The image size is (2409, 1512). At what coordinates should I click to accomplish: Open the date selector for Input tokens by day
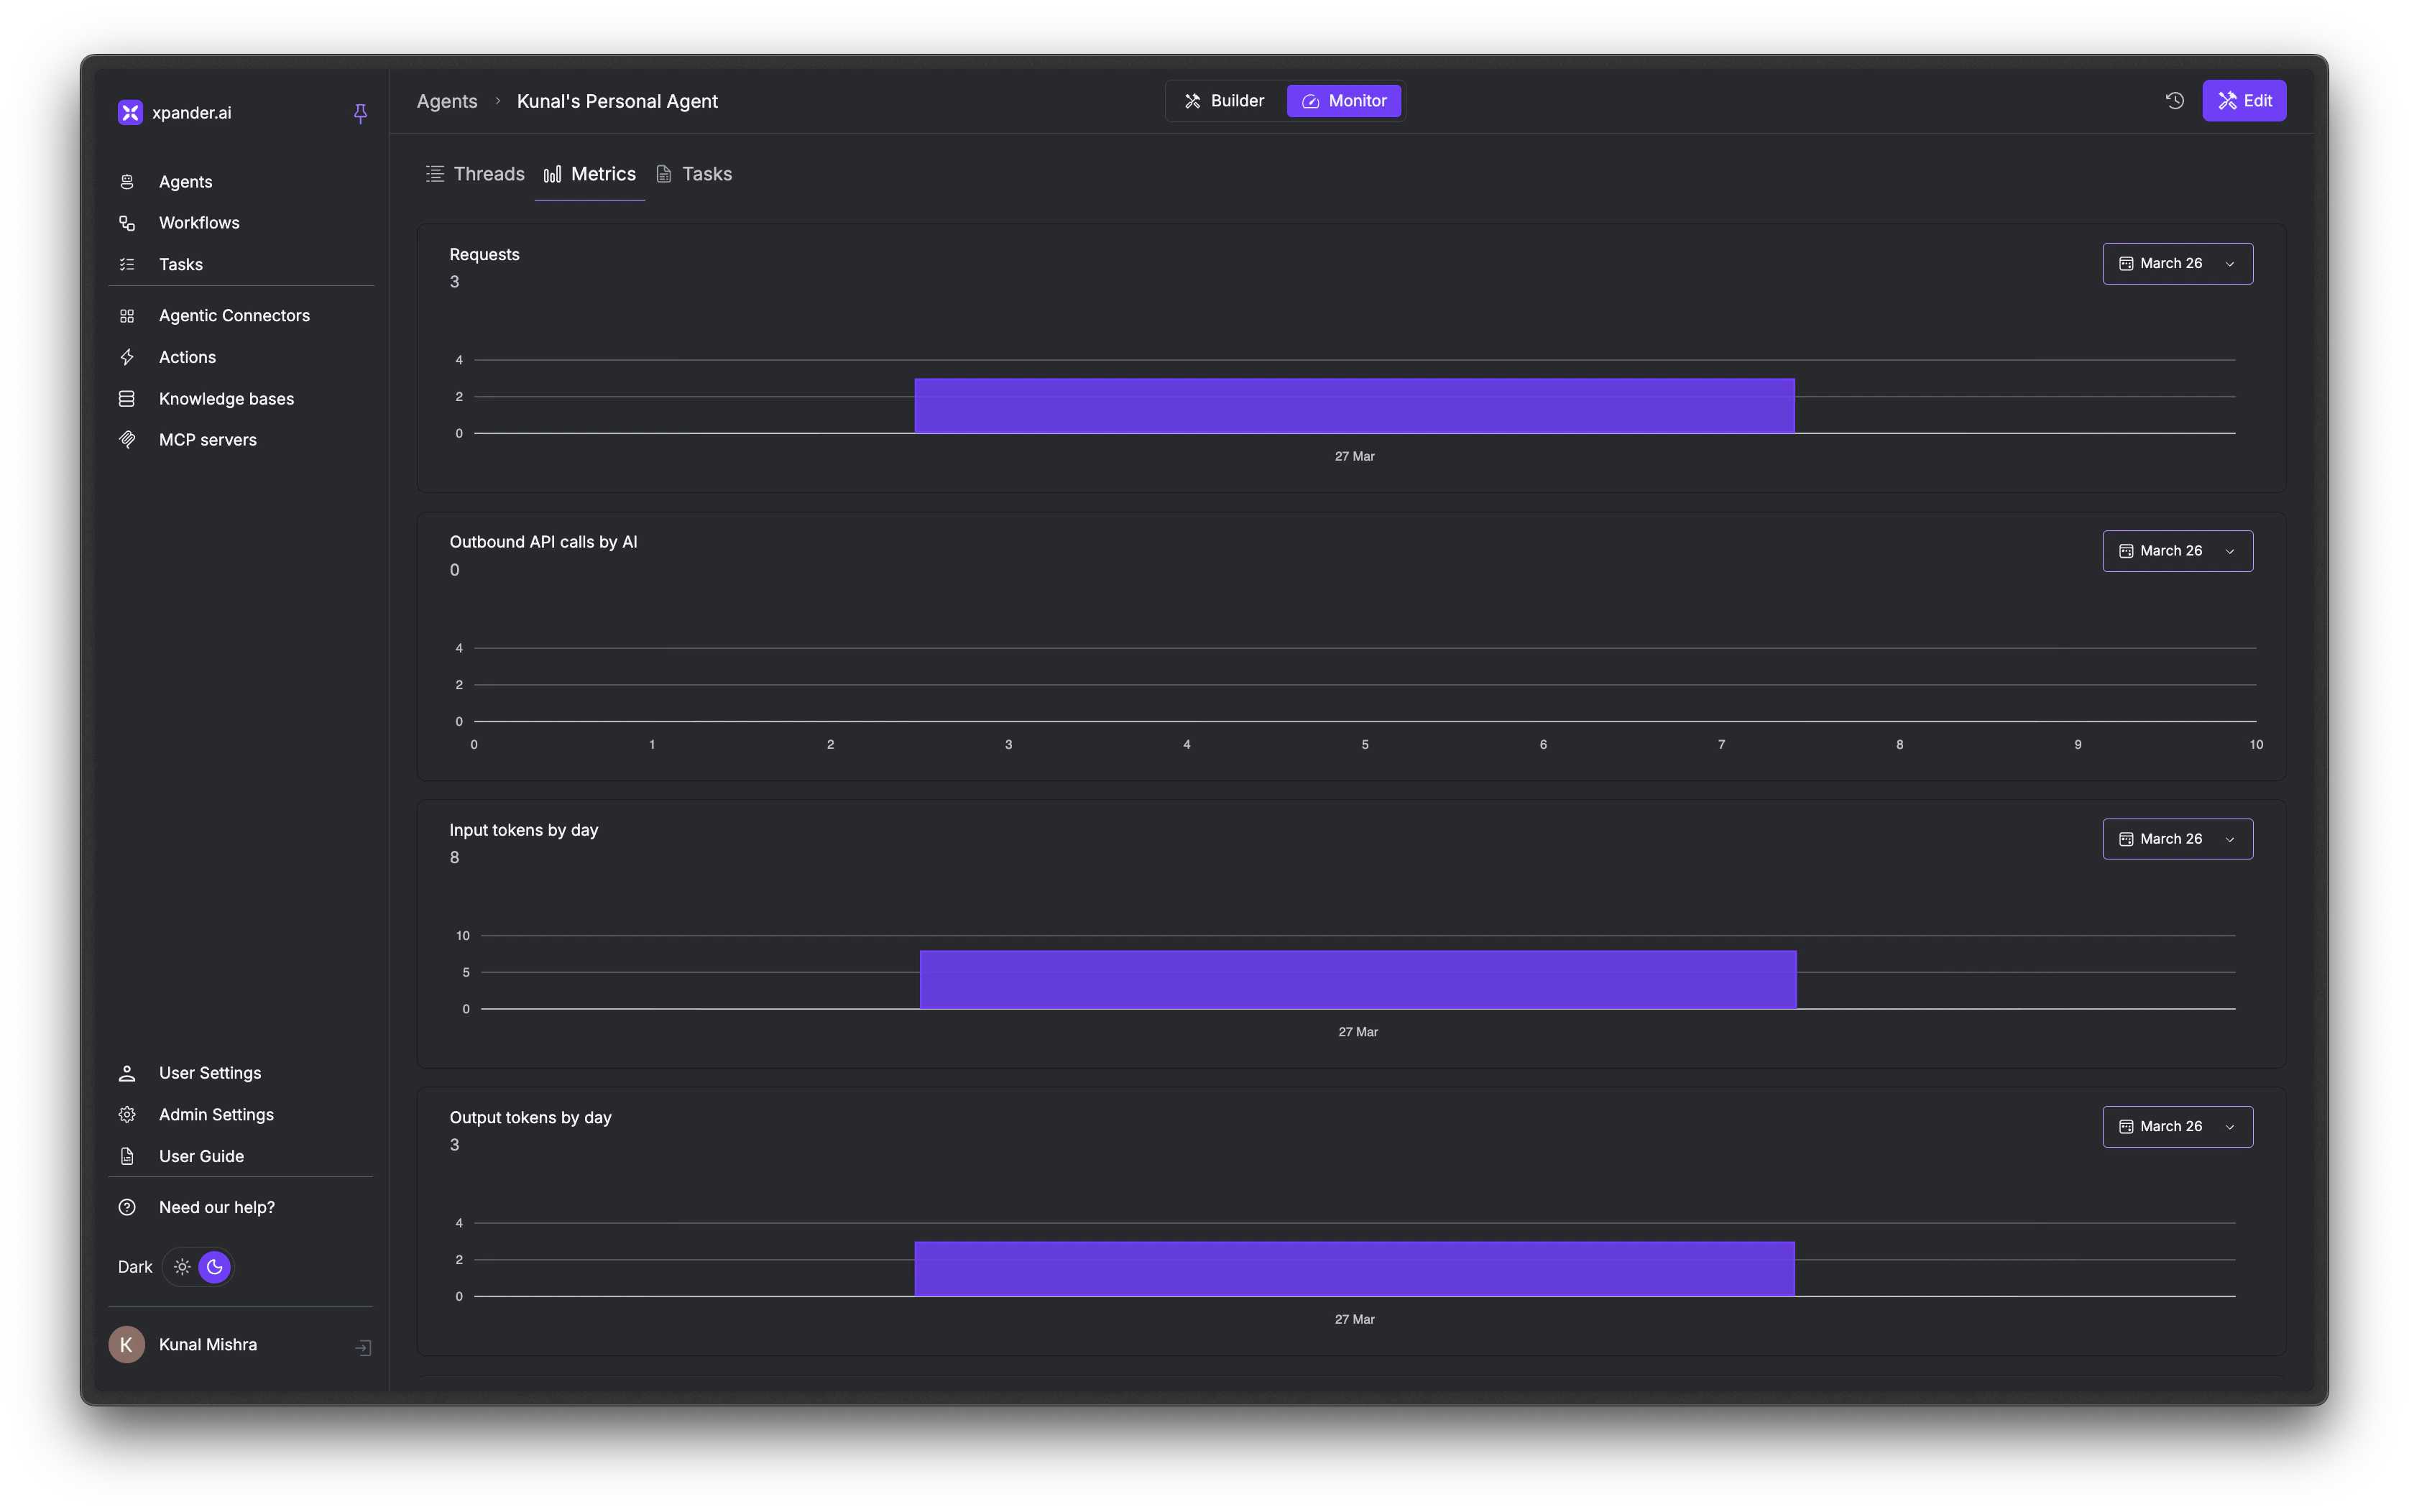tap(2176, 838)
